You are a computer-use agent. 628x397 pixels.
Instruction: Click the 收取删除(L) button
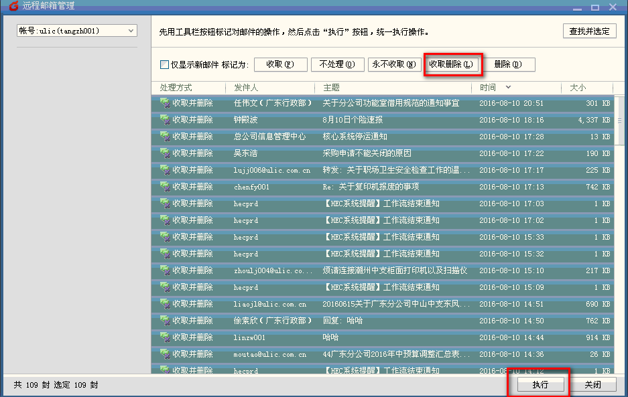pyautogui.click(x=451, y=64)
